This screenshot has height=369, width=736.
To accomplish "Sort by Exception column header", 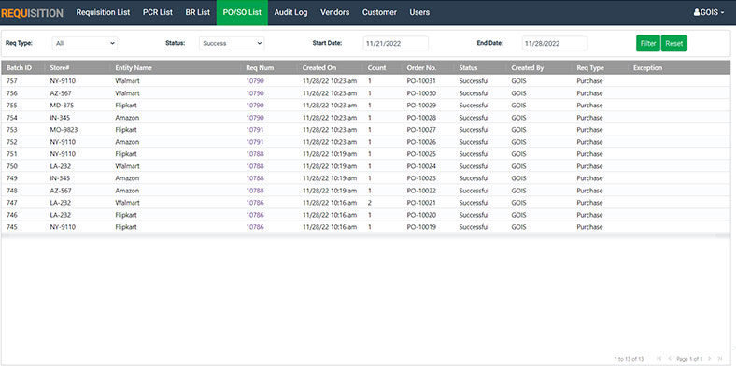I will pos(648,67).
